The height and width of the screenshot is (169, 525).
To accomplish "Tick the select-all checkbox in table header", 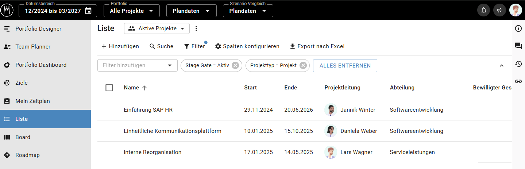I will (x=109, y=88).
